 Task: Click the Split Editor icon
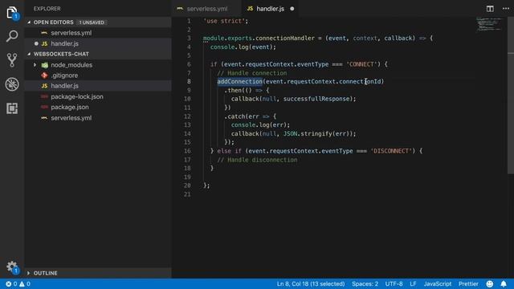[x=490, y=9]
